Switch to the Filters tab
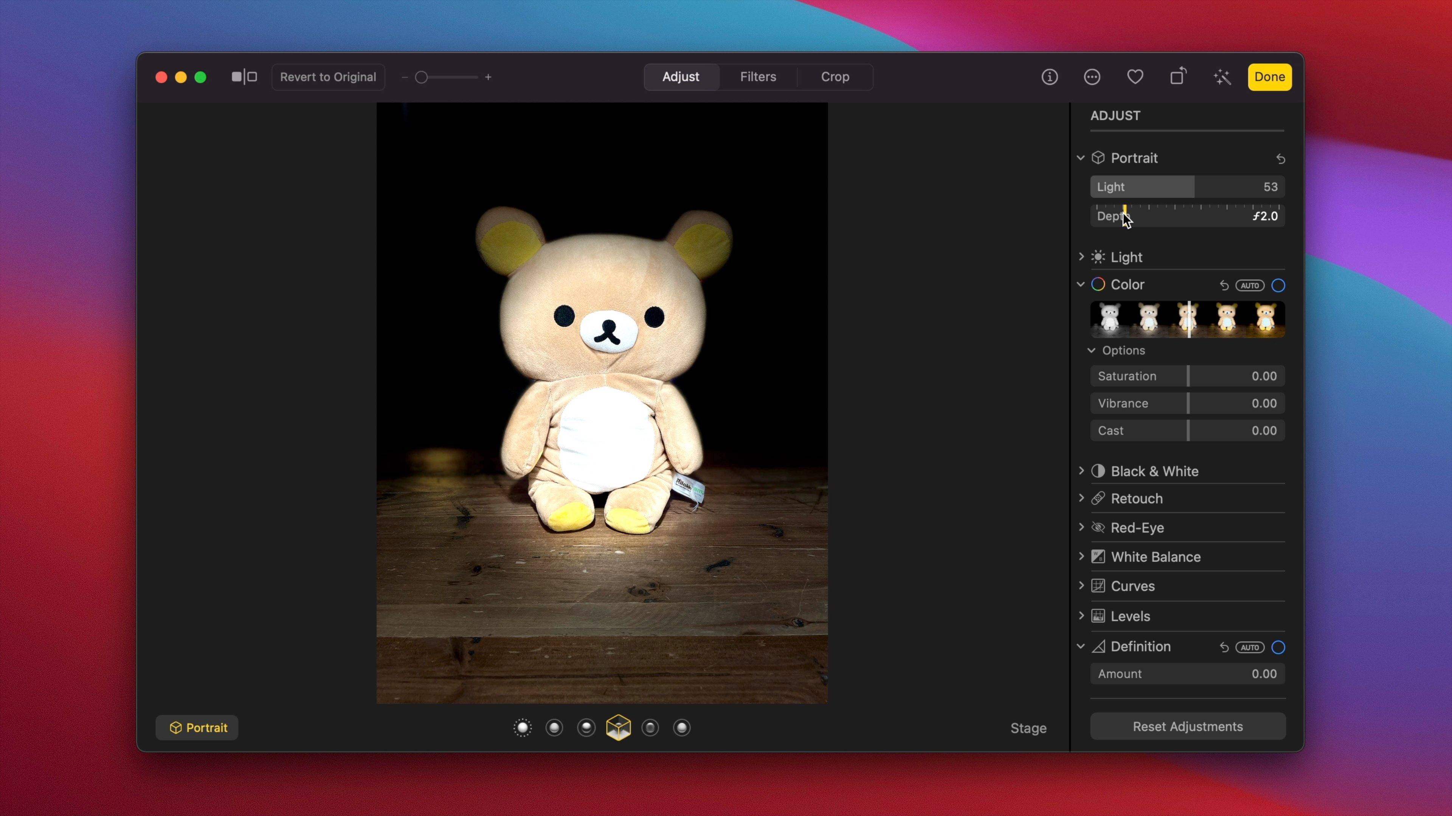 point(757,77)
